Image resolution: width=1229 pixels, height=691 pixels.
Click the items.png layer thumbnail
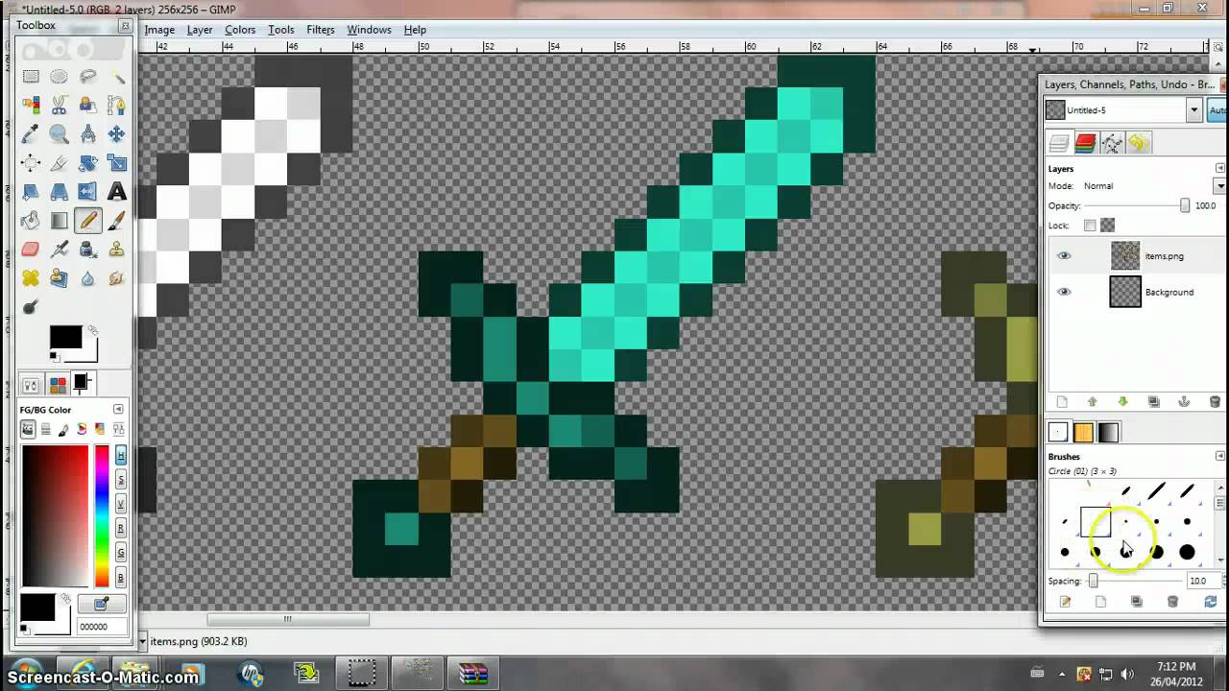coord(1125,255)
